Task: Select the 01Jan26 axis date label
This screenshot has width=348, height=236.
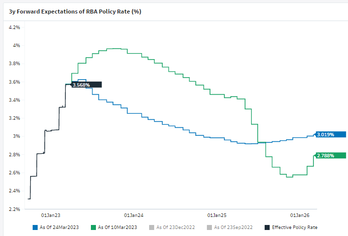Action: pos(300,215)
